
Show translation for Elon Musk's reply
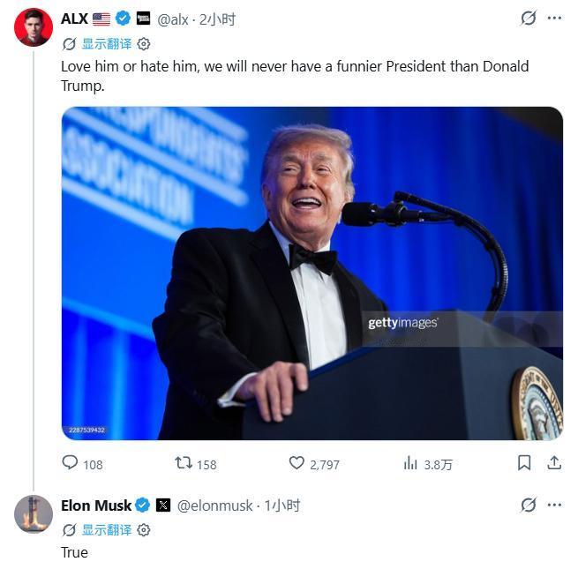(x=107, y=530)
